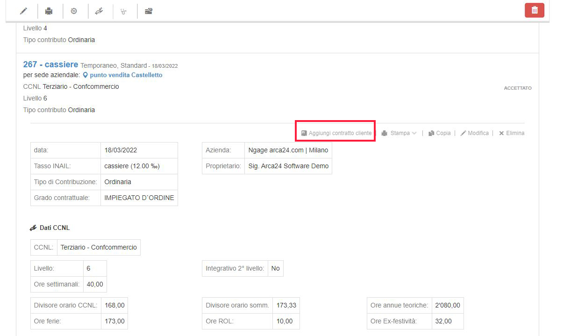Click Copia to duplicate the offer
The image size is (571, 336).
click(x=443, y=133)
